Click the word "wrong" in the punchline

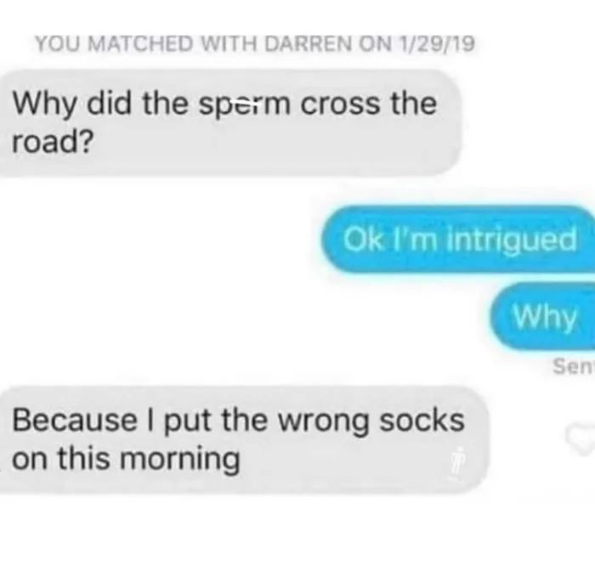pos(324,423)
